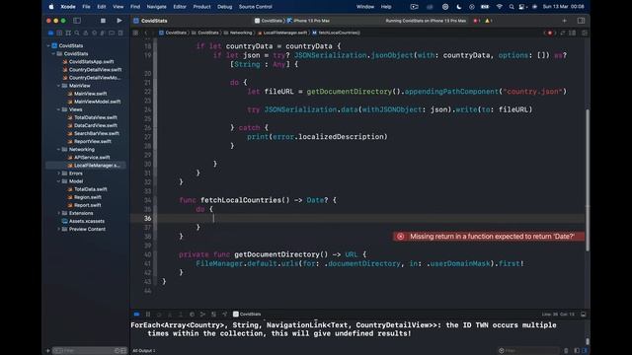Expand the Errors folder
The width and height of the screenshot is (632, 355).
click(x=58, y=174)
